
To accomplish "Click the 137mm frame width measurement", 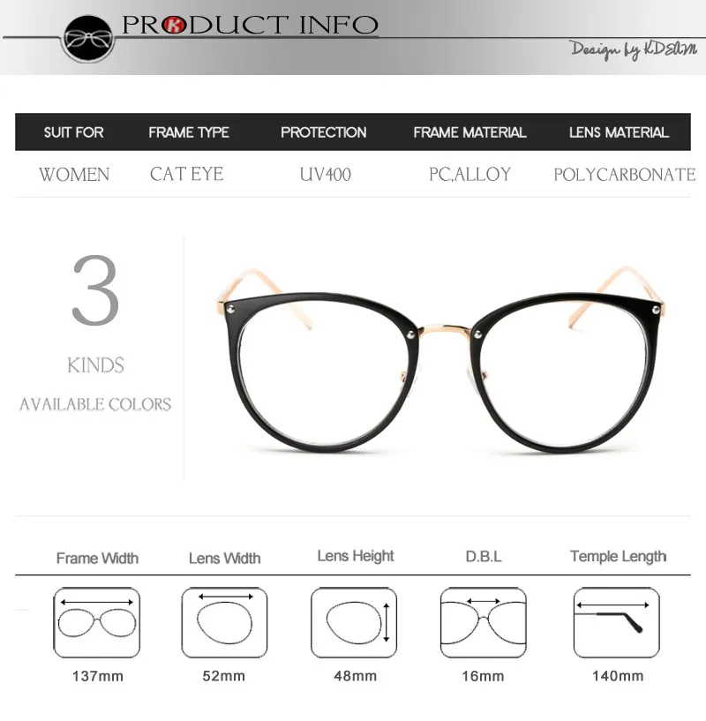I will tap(97, 676).
